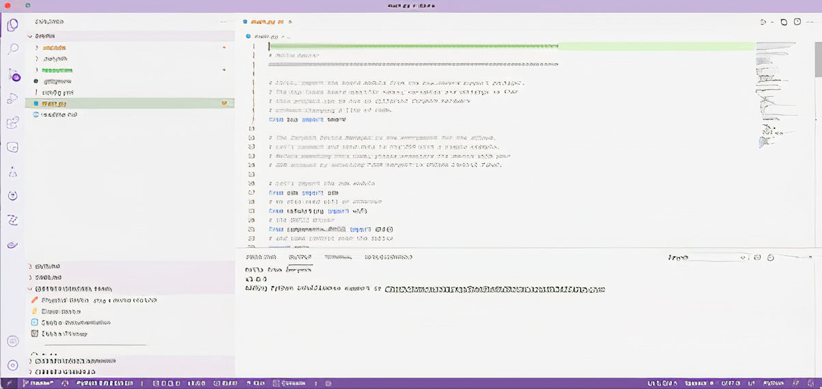Click the run file icon above the editor
Image resolution: width=822 pixels, height=389 pixels.
point(764,22)
